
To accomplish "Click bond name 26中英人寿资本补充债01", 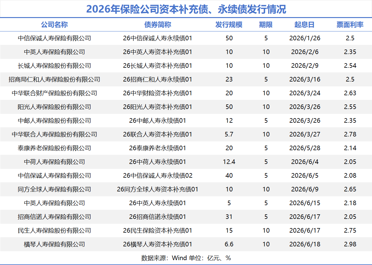I will tap(157, 52).
